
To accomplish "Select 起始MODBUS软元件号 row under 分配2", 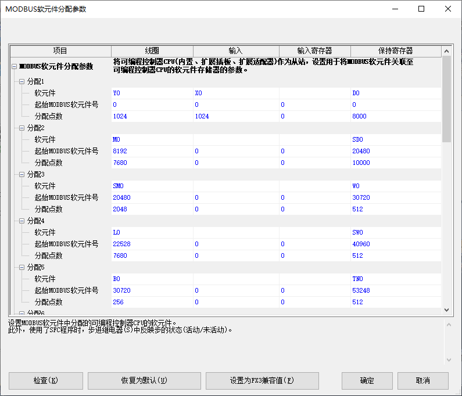I will click(x=66, y=151).
